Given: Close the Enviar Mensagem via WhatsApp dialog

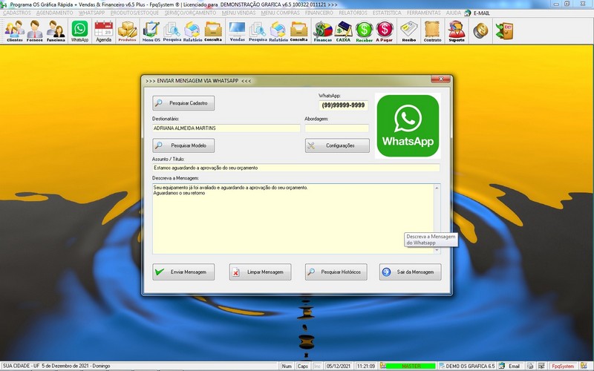Looking at the screenshot, I should pos(440,79).
